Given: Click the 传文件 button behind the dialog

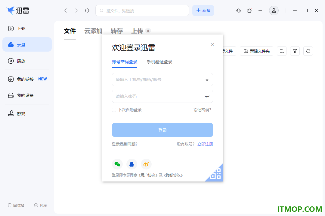Looking at the screenshot, I should tap(229, 51).
